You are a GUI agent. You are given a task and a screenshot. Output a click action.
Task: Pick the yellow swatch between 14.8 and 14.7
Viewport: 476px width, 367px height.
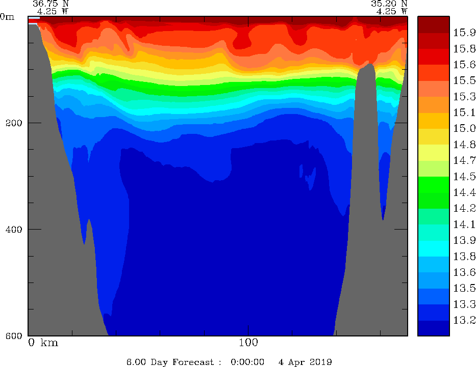coord(434,153)
